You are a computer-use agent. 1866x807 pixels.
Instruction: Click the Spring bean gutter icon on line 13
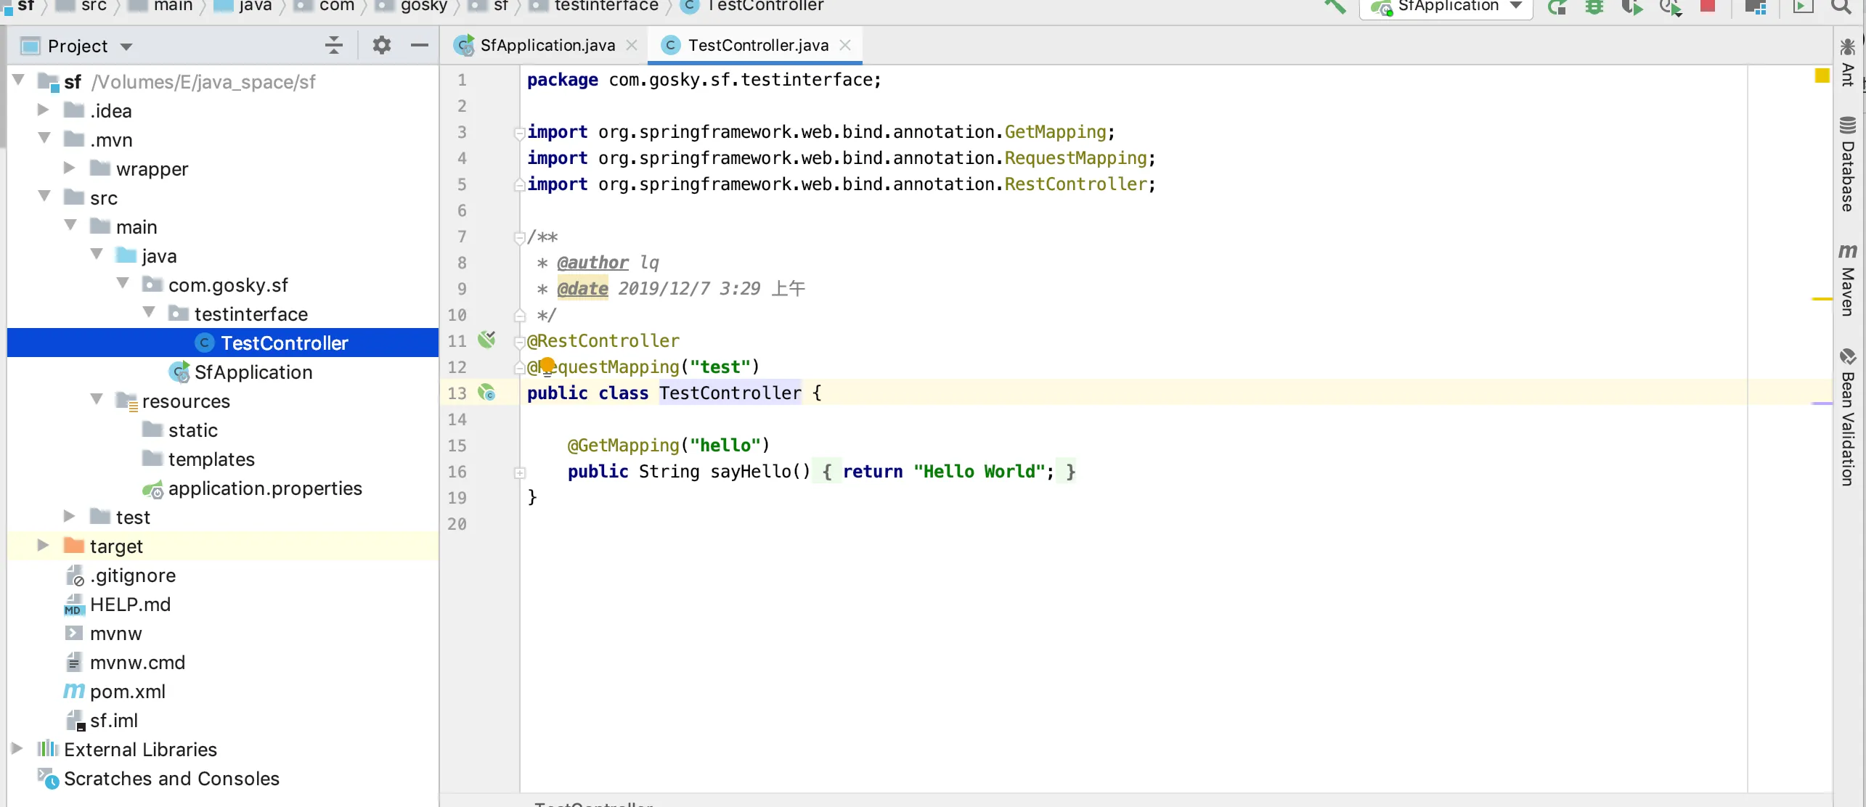click(x=486, y=393)
